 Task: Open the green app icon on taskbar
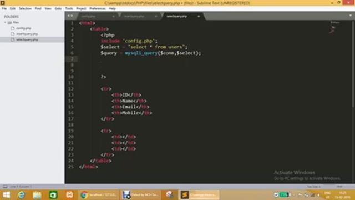(x=53, y=195)
